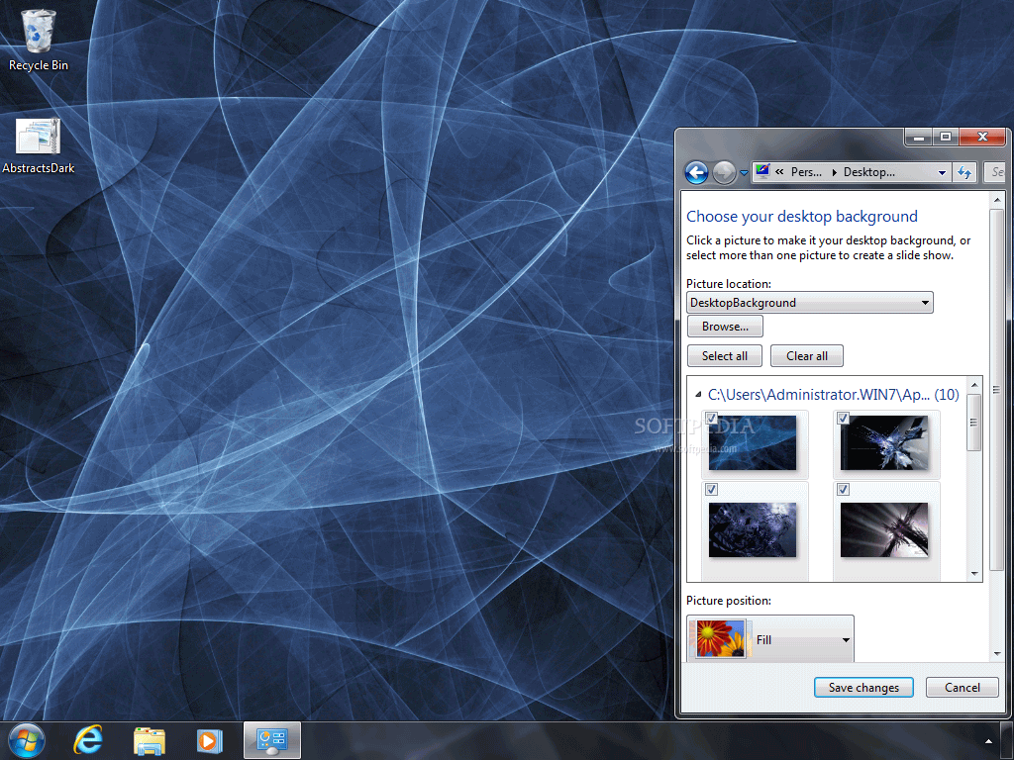Minimize the Desktop Background window
The width and height of the screenshot is (1014, 760).
(918, 137)
